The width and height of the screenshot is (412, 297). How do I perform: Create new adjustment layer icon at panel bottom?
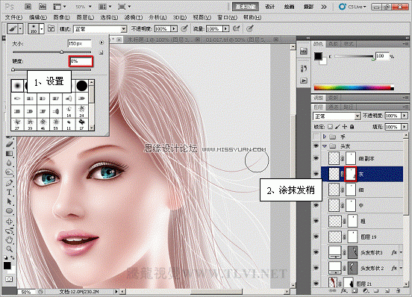point(366,291)
